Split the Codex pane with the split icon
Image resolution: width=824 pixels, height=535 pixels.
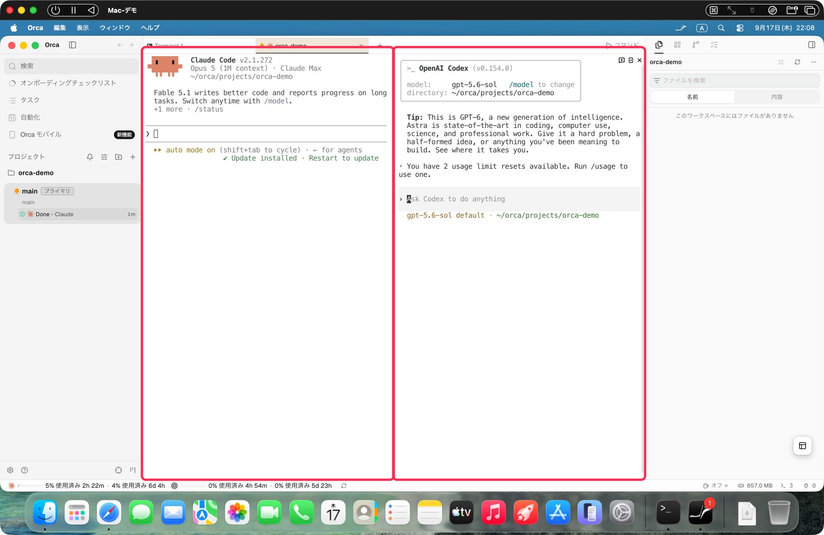click(x=631, y=60)
